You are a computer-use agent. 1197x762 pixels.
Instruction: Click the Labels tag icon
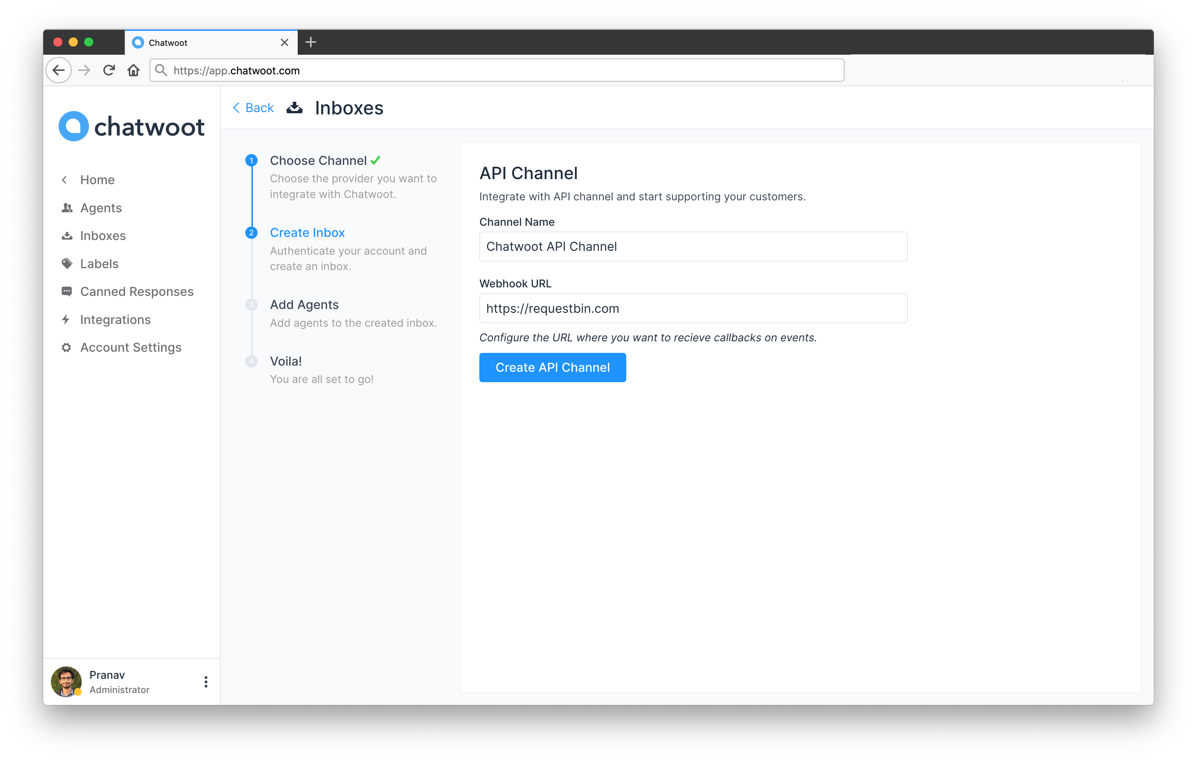click(x=67, y=264)
